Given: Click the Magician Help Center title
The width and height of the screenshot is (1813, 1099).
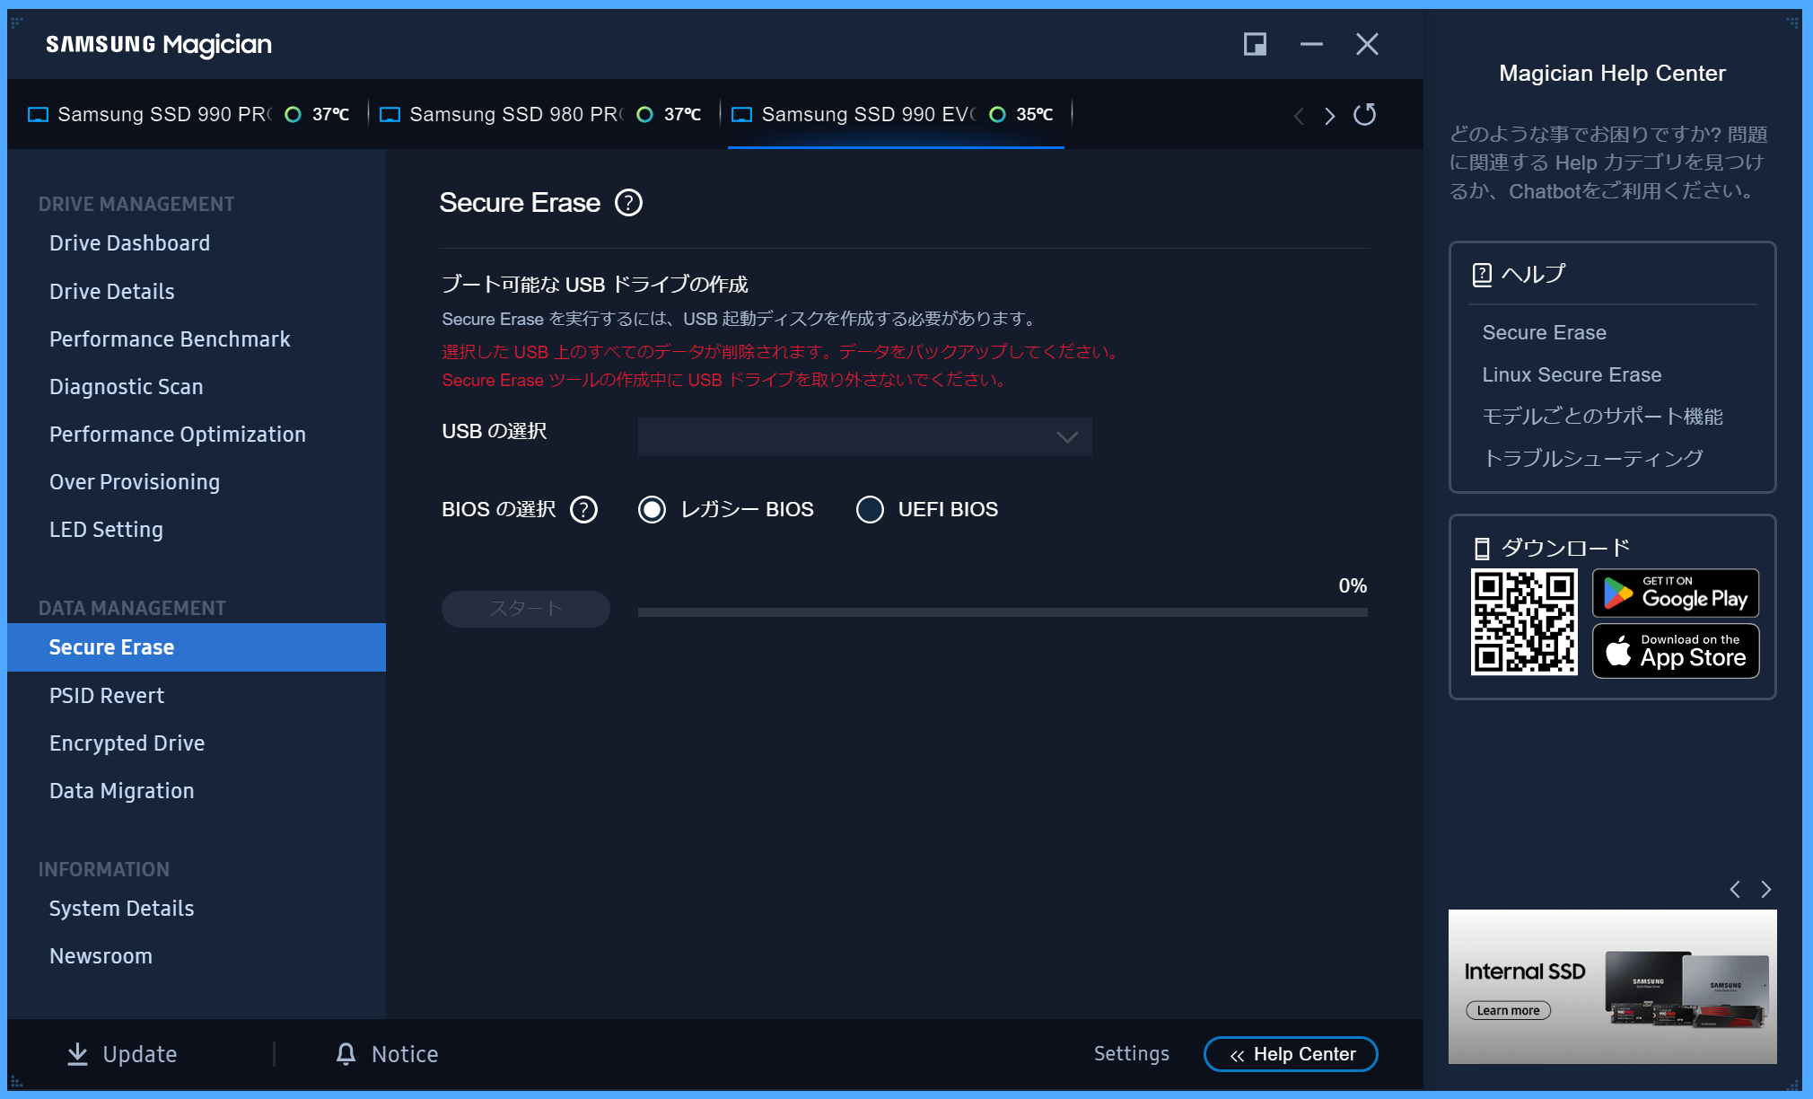Looking at the screenshot, I should [1612, 74].
